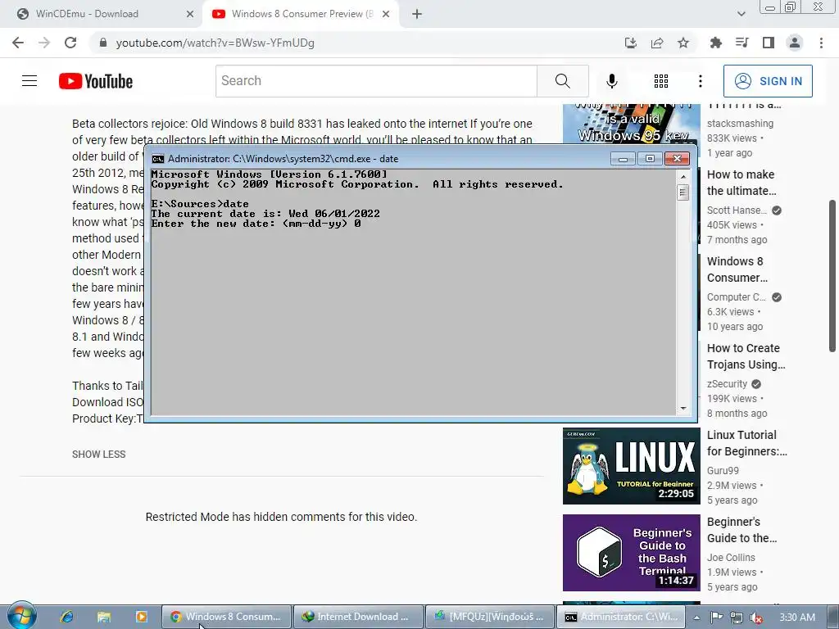The width and height of the screenshot is (839, 629).
Task: Close the WinCDEmu - Download tab
Action: click(190, 14)
